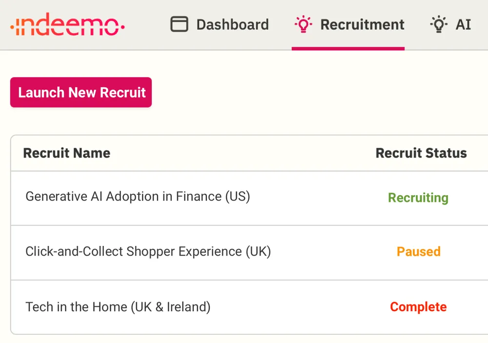Switch to the Recruitment tab label
Viewport: 488px width, 343px height.
pyautogui.click(x=362, y=24)
